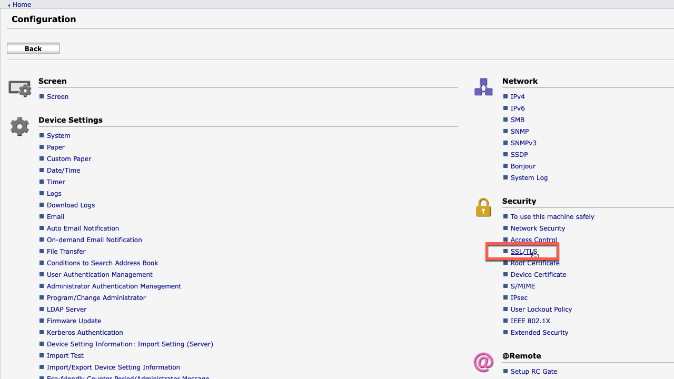Go back via the Home link
Viewport: 674px width, 379px height.
point(22,4)
